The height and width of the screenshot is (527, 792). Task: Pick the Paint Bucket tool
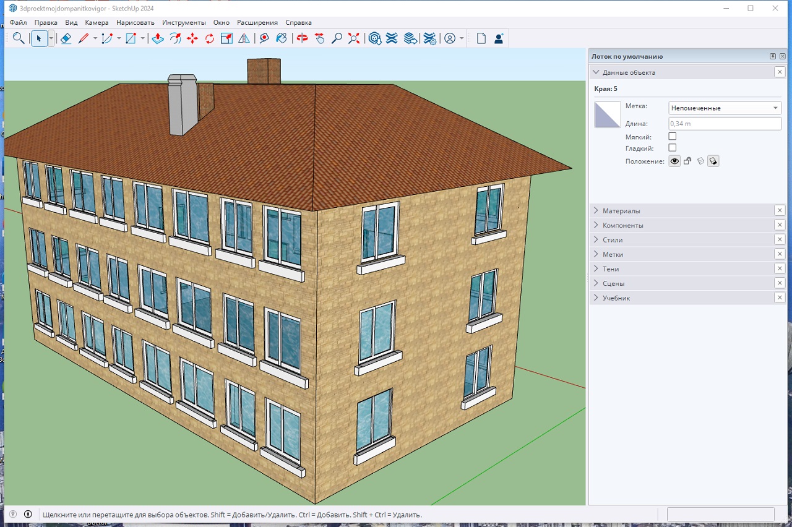(x=282, y=38)
